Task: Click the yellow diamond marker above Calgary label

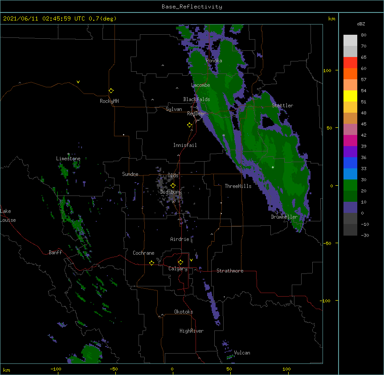Action: coord(180,262)
